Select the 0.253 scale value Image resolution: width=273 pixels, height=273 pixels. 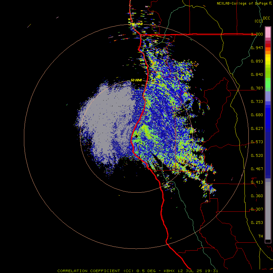[x=257, y=223]
